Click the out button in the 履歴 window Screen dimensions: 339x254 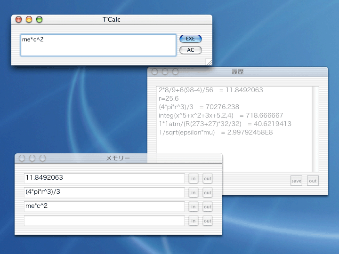tap(313, 181)
